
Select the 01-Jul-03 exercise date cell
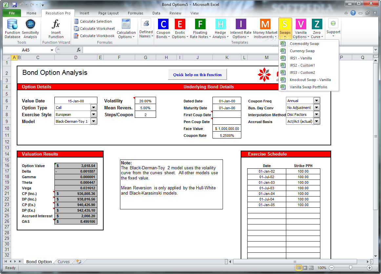[267, 188]
